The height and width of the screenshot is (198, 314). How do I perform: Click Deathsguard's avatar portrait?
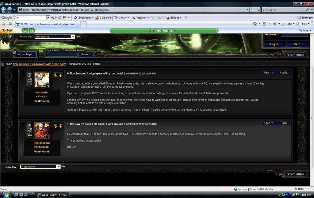pos(41,130)
